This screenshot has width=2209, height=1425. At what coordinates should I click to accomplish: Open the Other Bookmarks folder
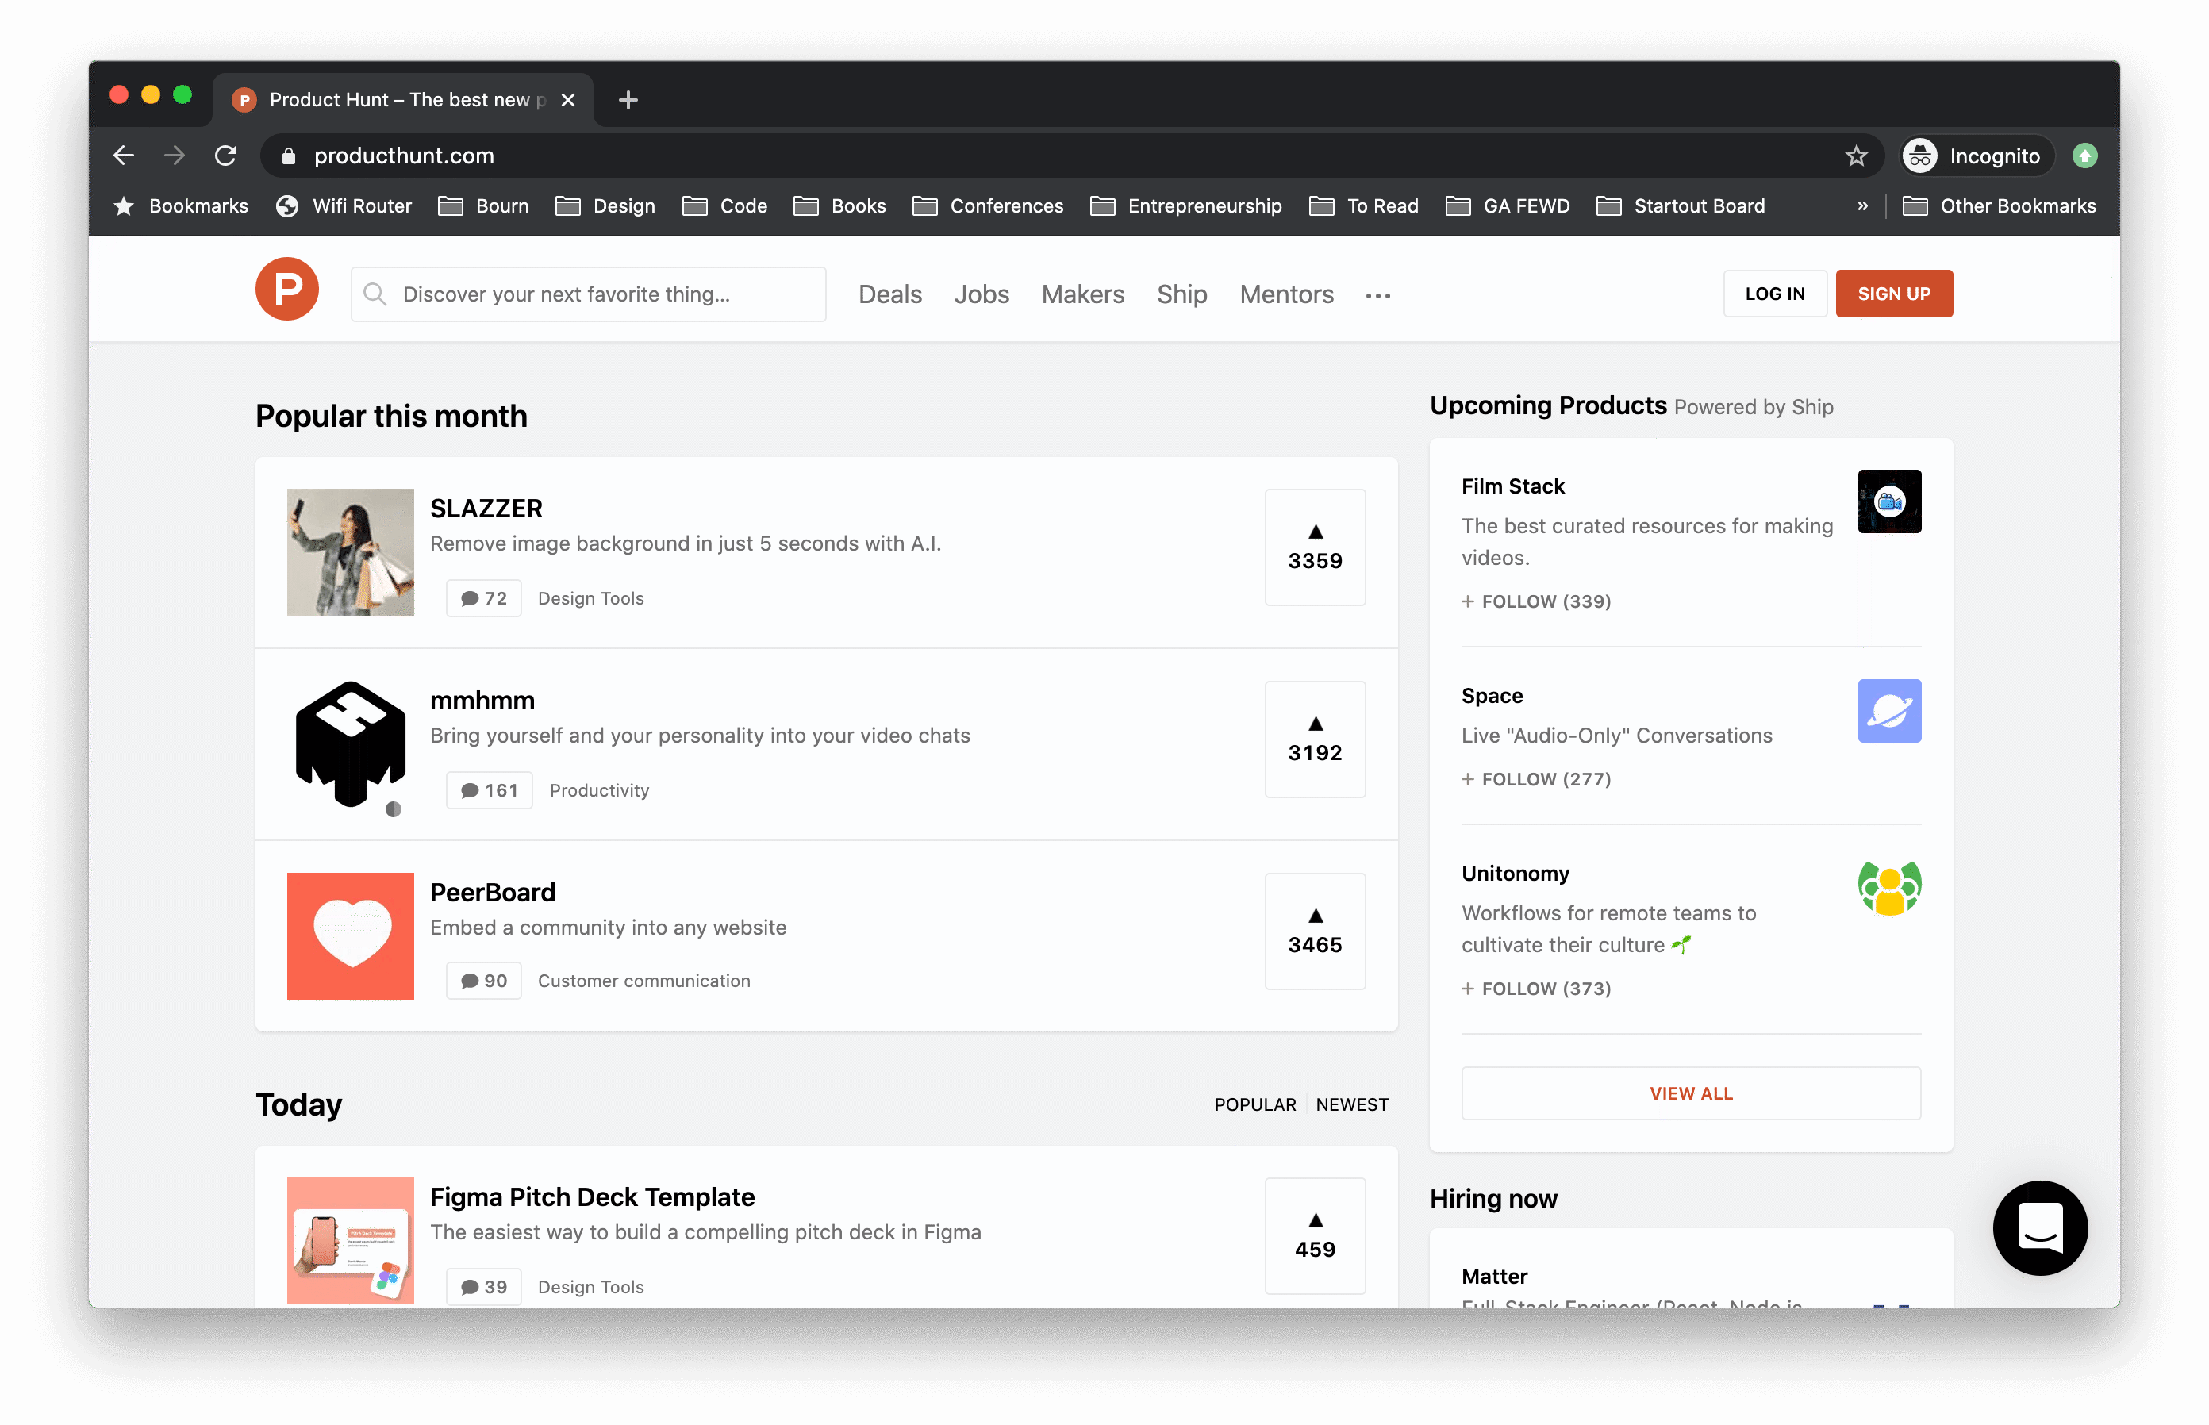[1999, 205]
